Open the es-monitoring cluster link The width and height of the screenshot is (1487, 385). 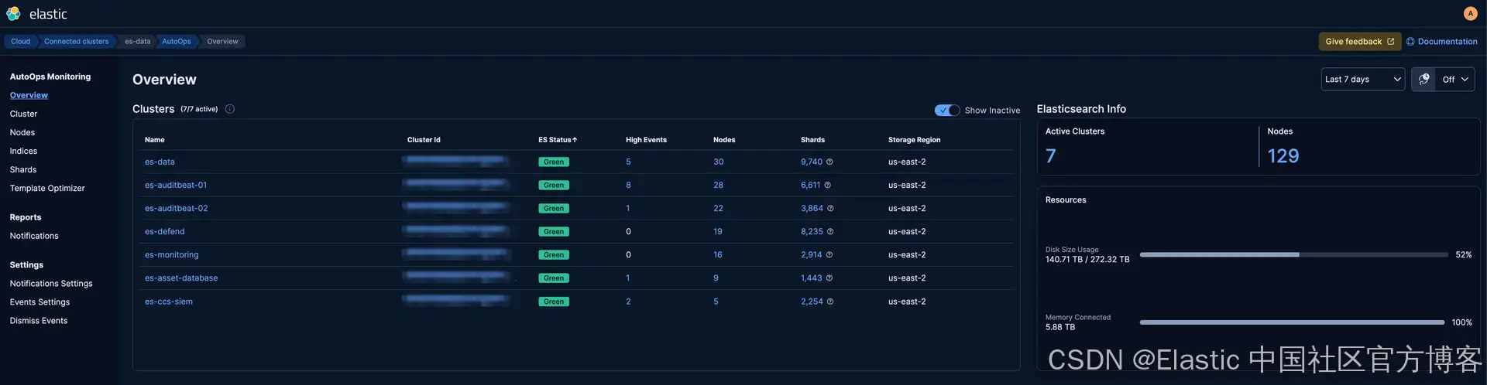point(172,254)
